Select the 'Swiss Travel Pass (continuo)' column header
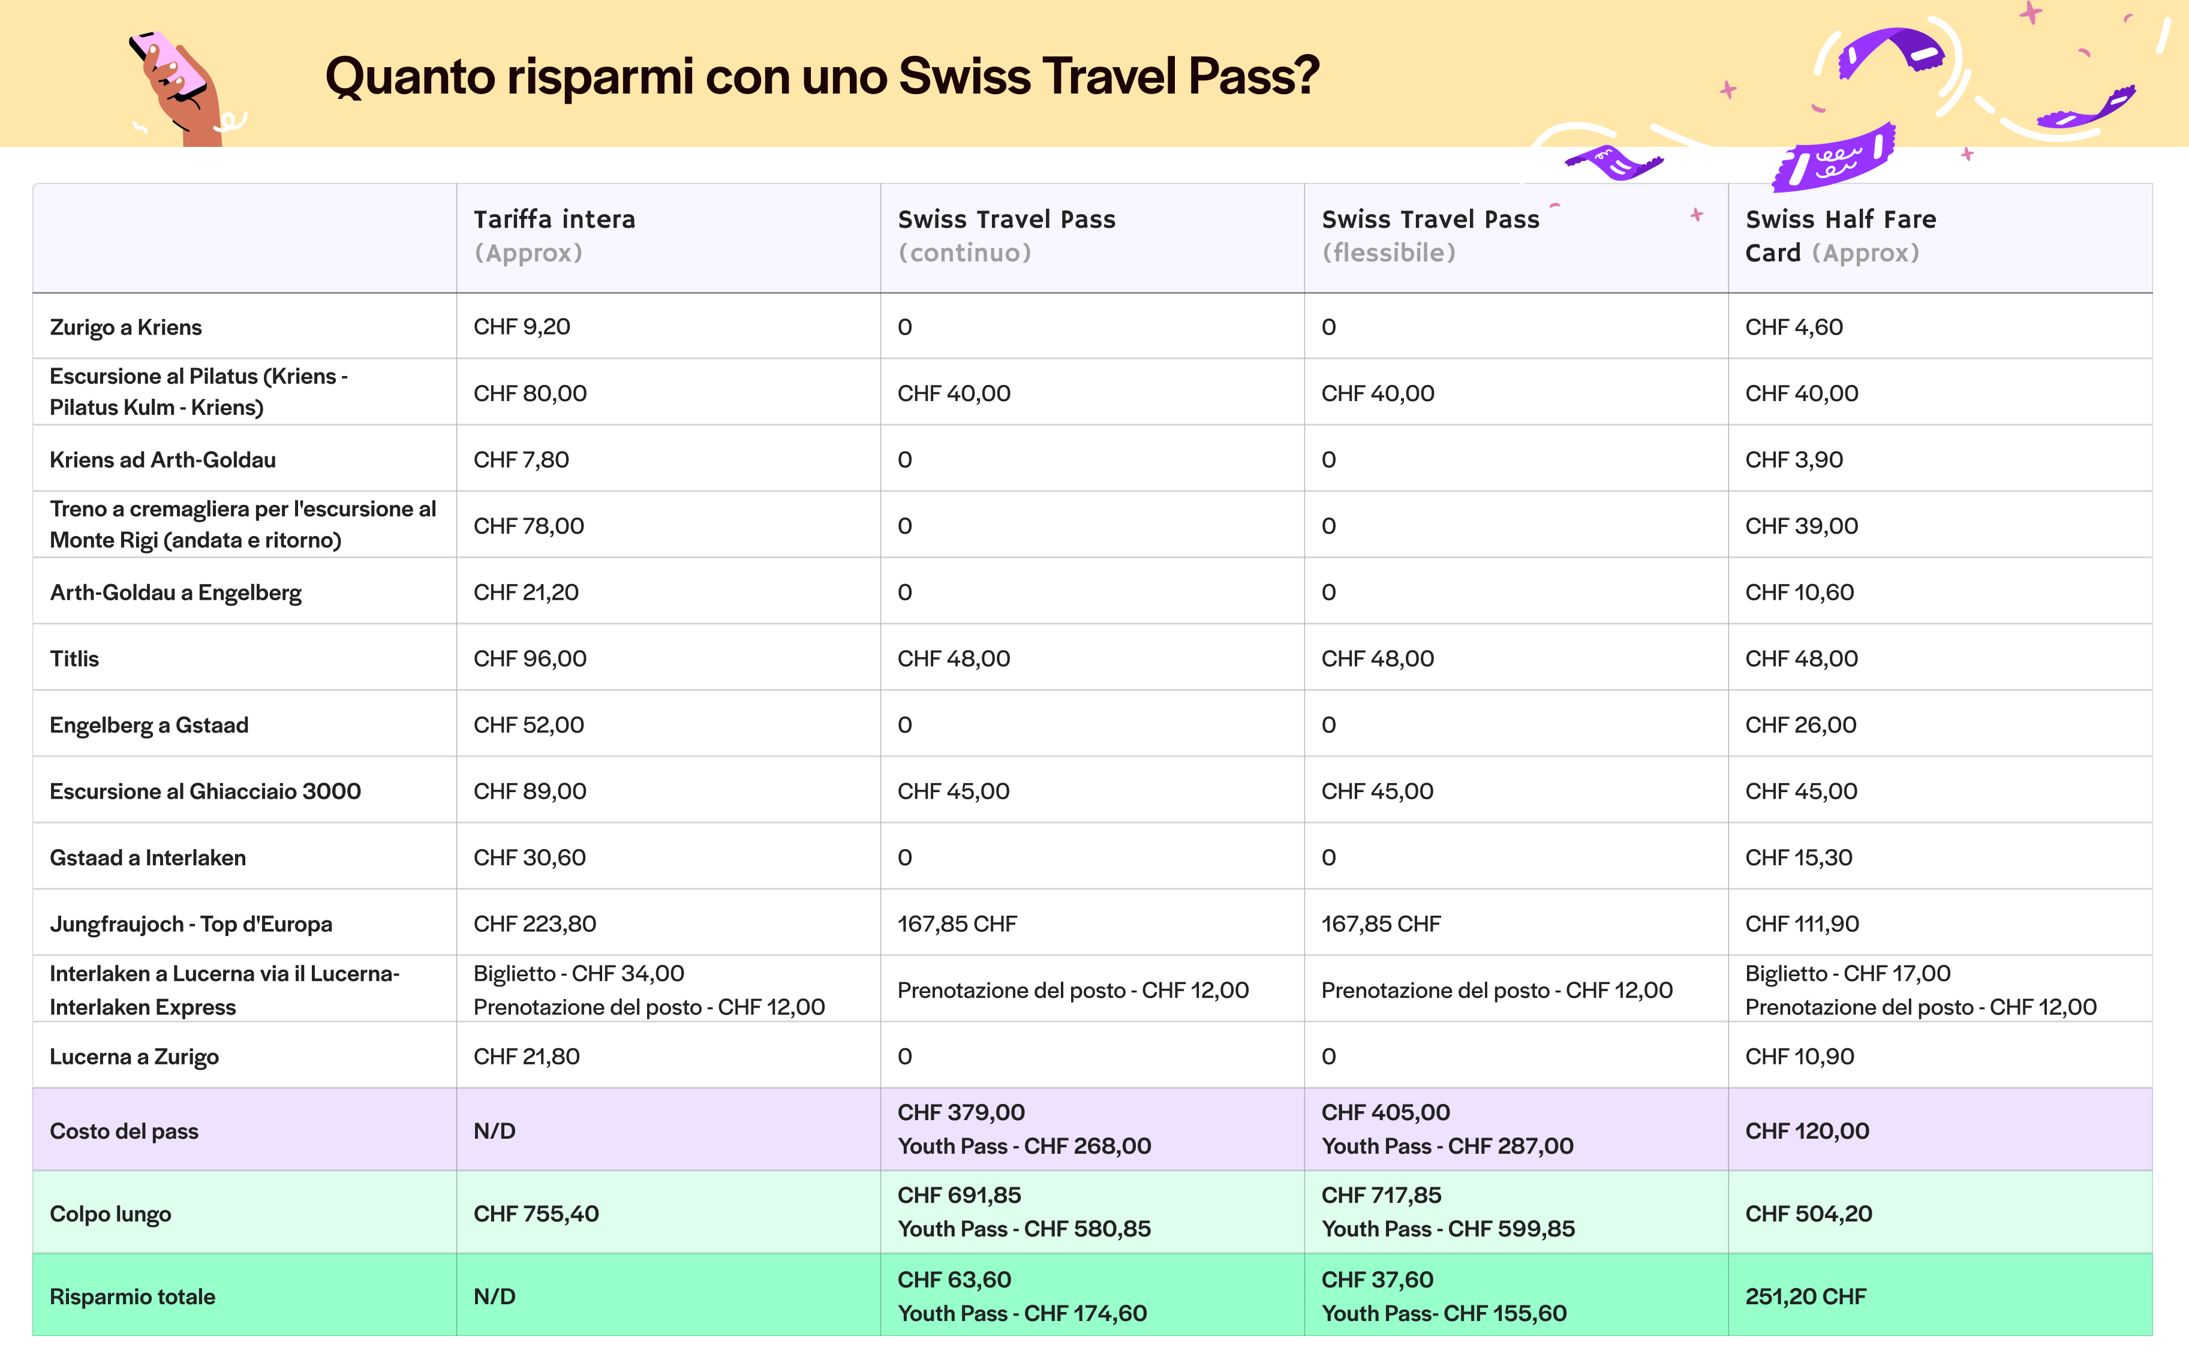Viewport: 2189px width, 1372px height. 1006,236
